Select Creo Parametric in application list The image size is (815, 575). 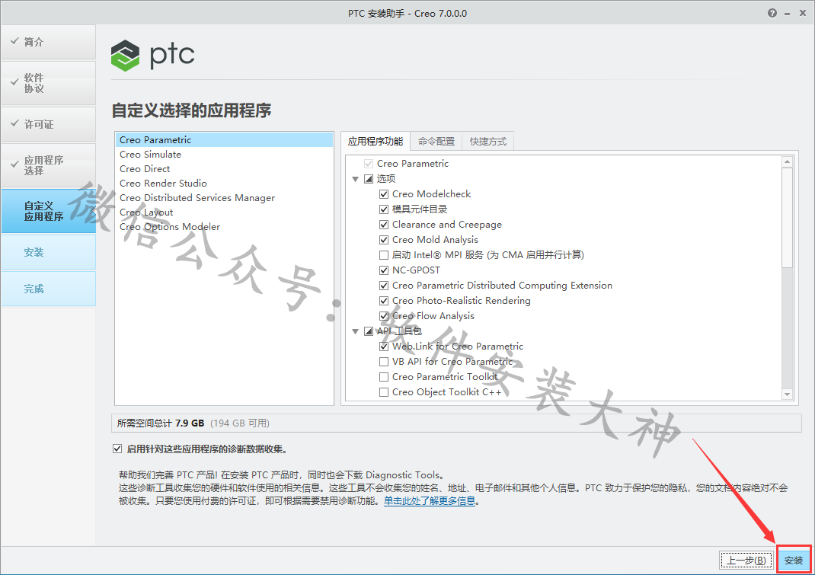coord(224,140)
